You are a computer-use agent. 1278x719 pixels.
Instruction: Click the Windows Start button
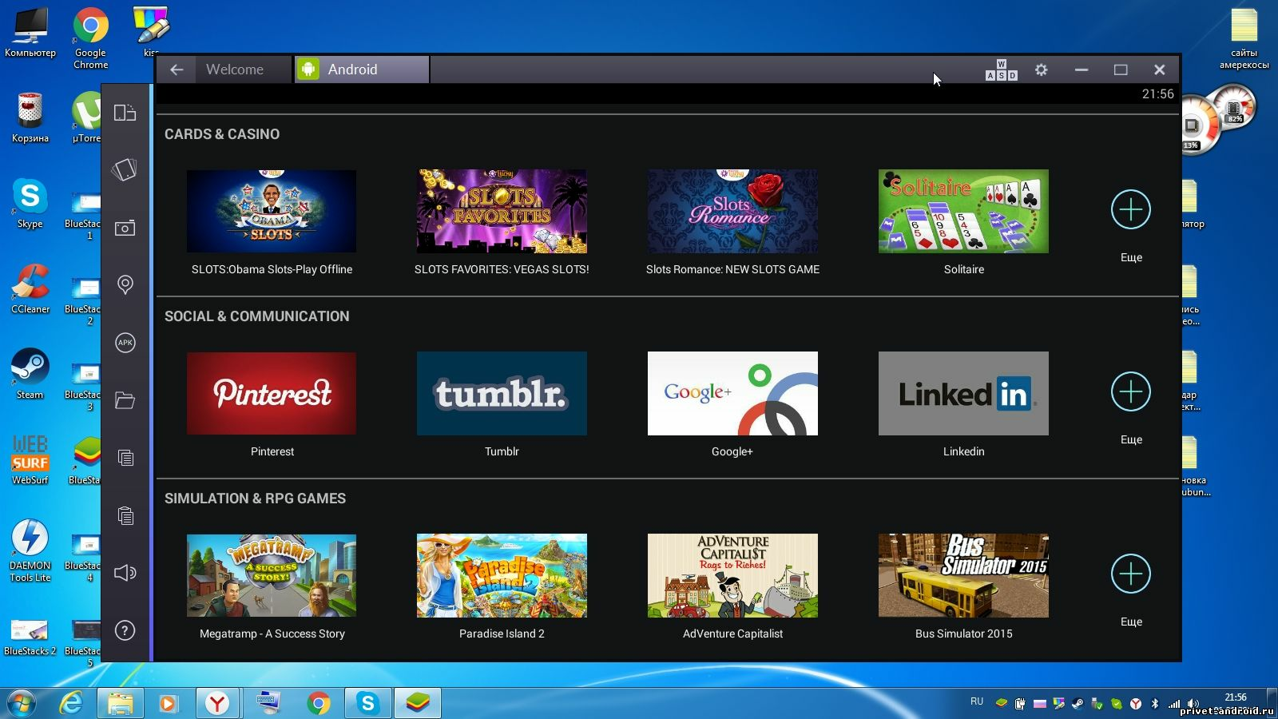[22, 703]
